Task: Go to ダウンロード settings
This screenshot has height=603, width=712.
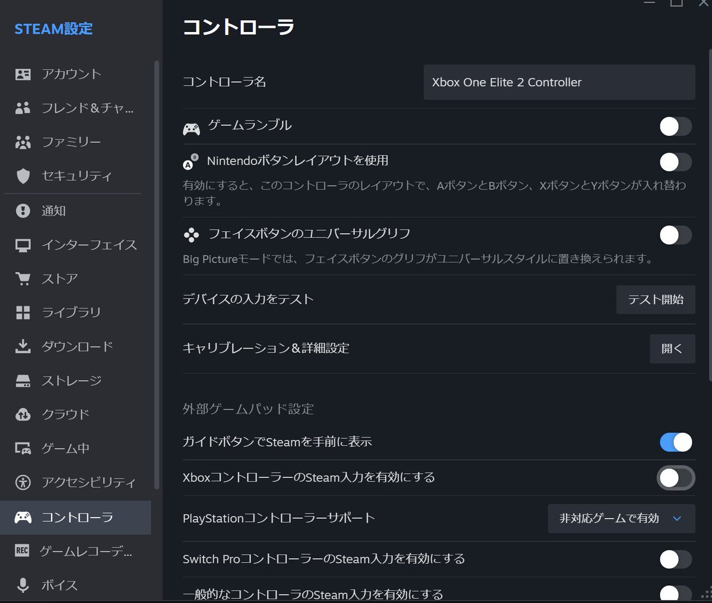Action: (75, 346)
